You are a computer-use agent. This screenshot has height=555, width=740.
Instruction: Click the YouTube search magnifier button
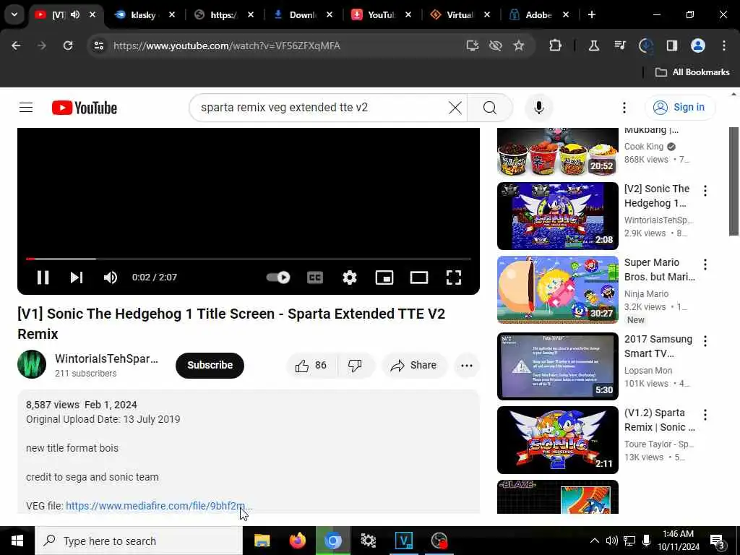point(490,108)
